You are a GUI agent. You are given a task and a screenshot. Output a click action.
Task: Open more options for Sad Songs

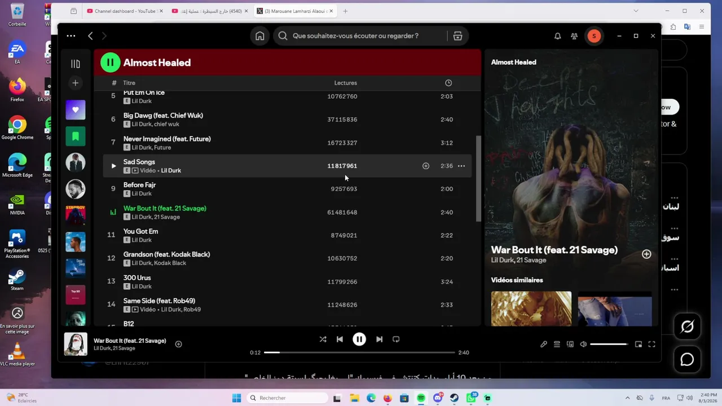pos(461,166)
